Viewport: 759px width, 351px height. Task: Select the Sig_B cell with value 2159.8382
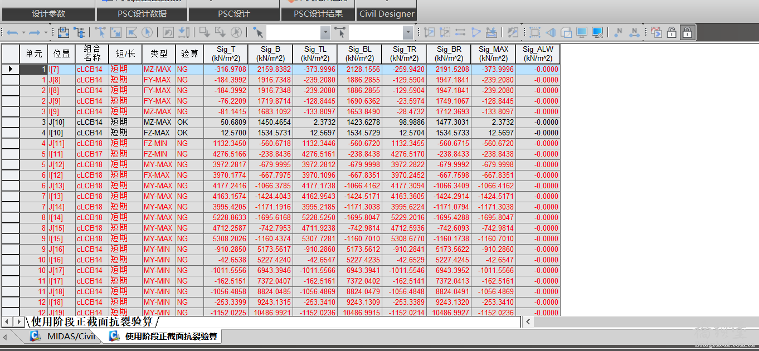(x=270, y=70)
